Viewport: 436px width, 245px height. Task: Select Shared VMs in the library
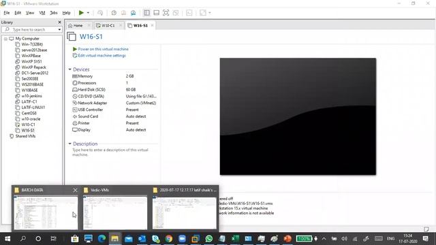click(22, 136)
